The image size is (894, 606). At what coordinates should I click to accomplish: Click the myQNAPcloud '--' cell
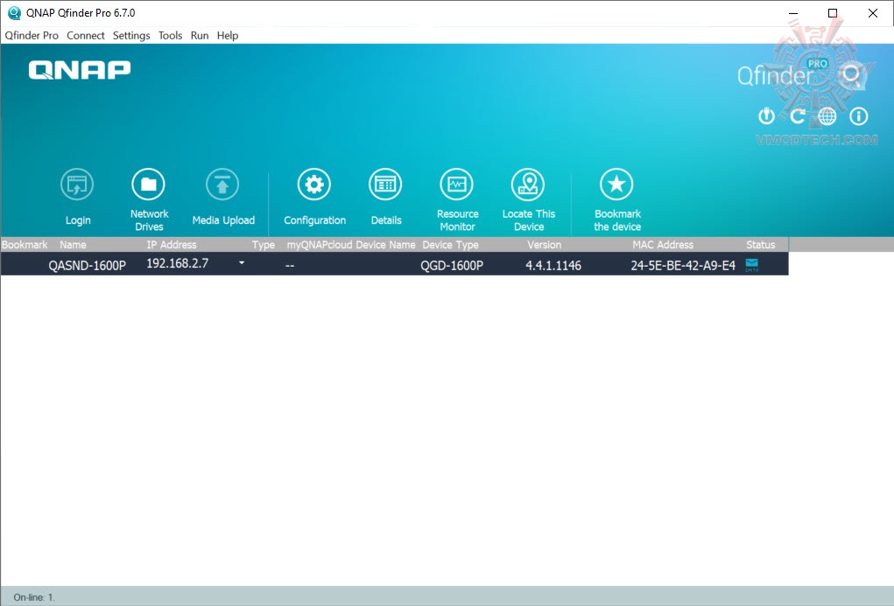point(290,266)
